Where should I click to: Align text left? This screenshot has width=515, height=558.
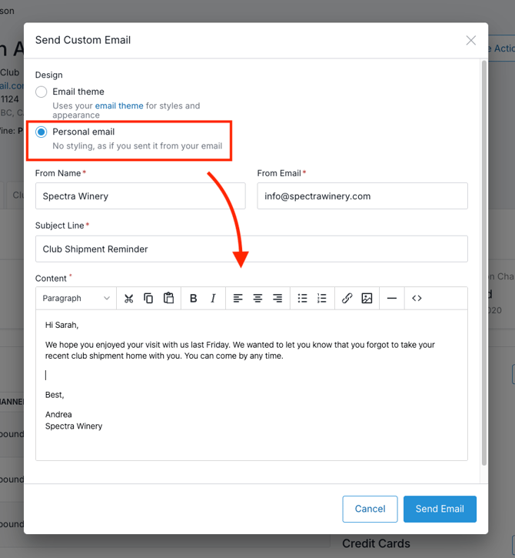click(238, 298)
